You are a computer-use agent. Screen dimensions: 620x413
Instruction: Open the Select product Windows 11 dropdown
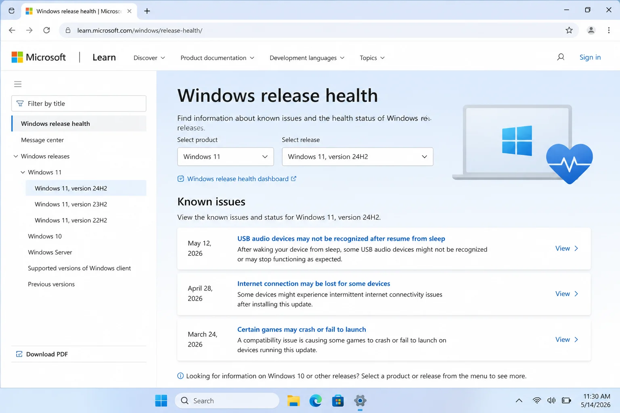(x=226, y=156)
